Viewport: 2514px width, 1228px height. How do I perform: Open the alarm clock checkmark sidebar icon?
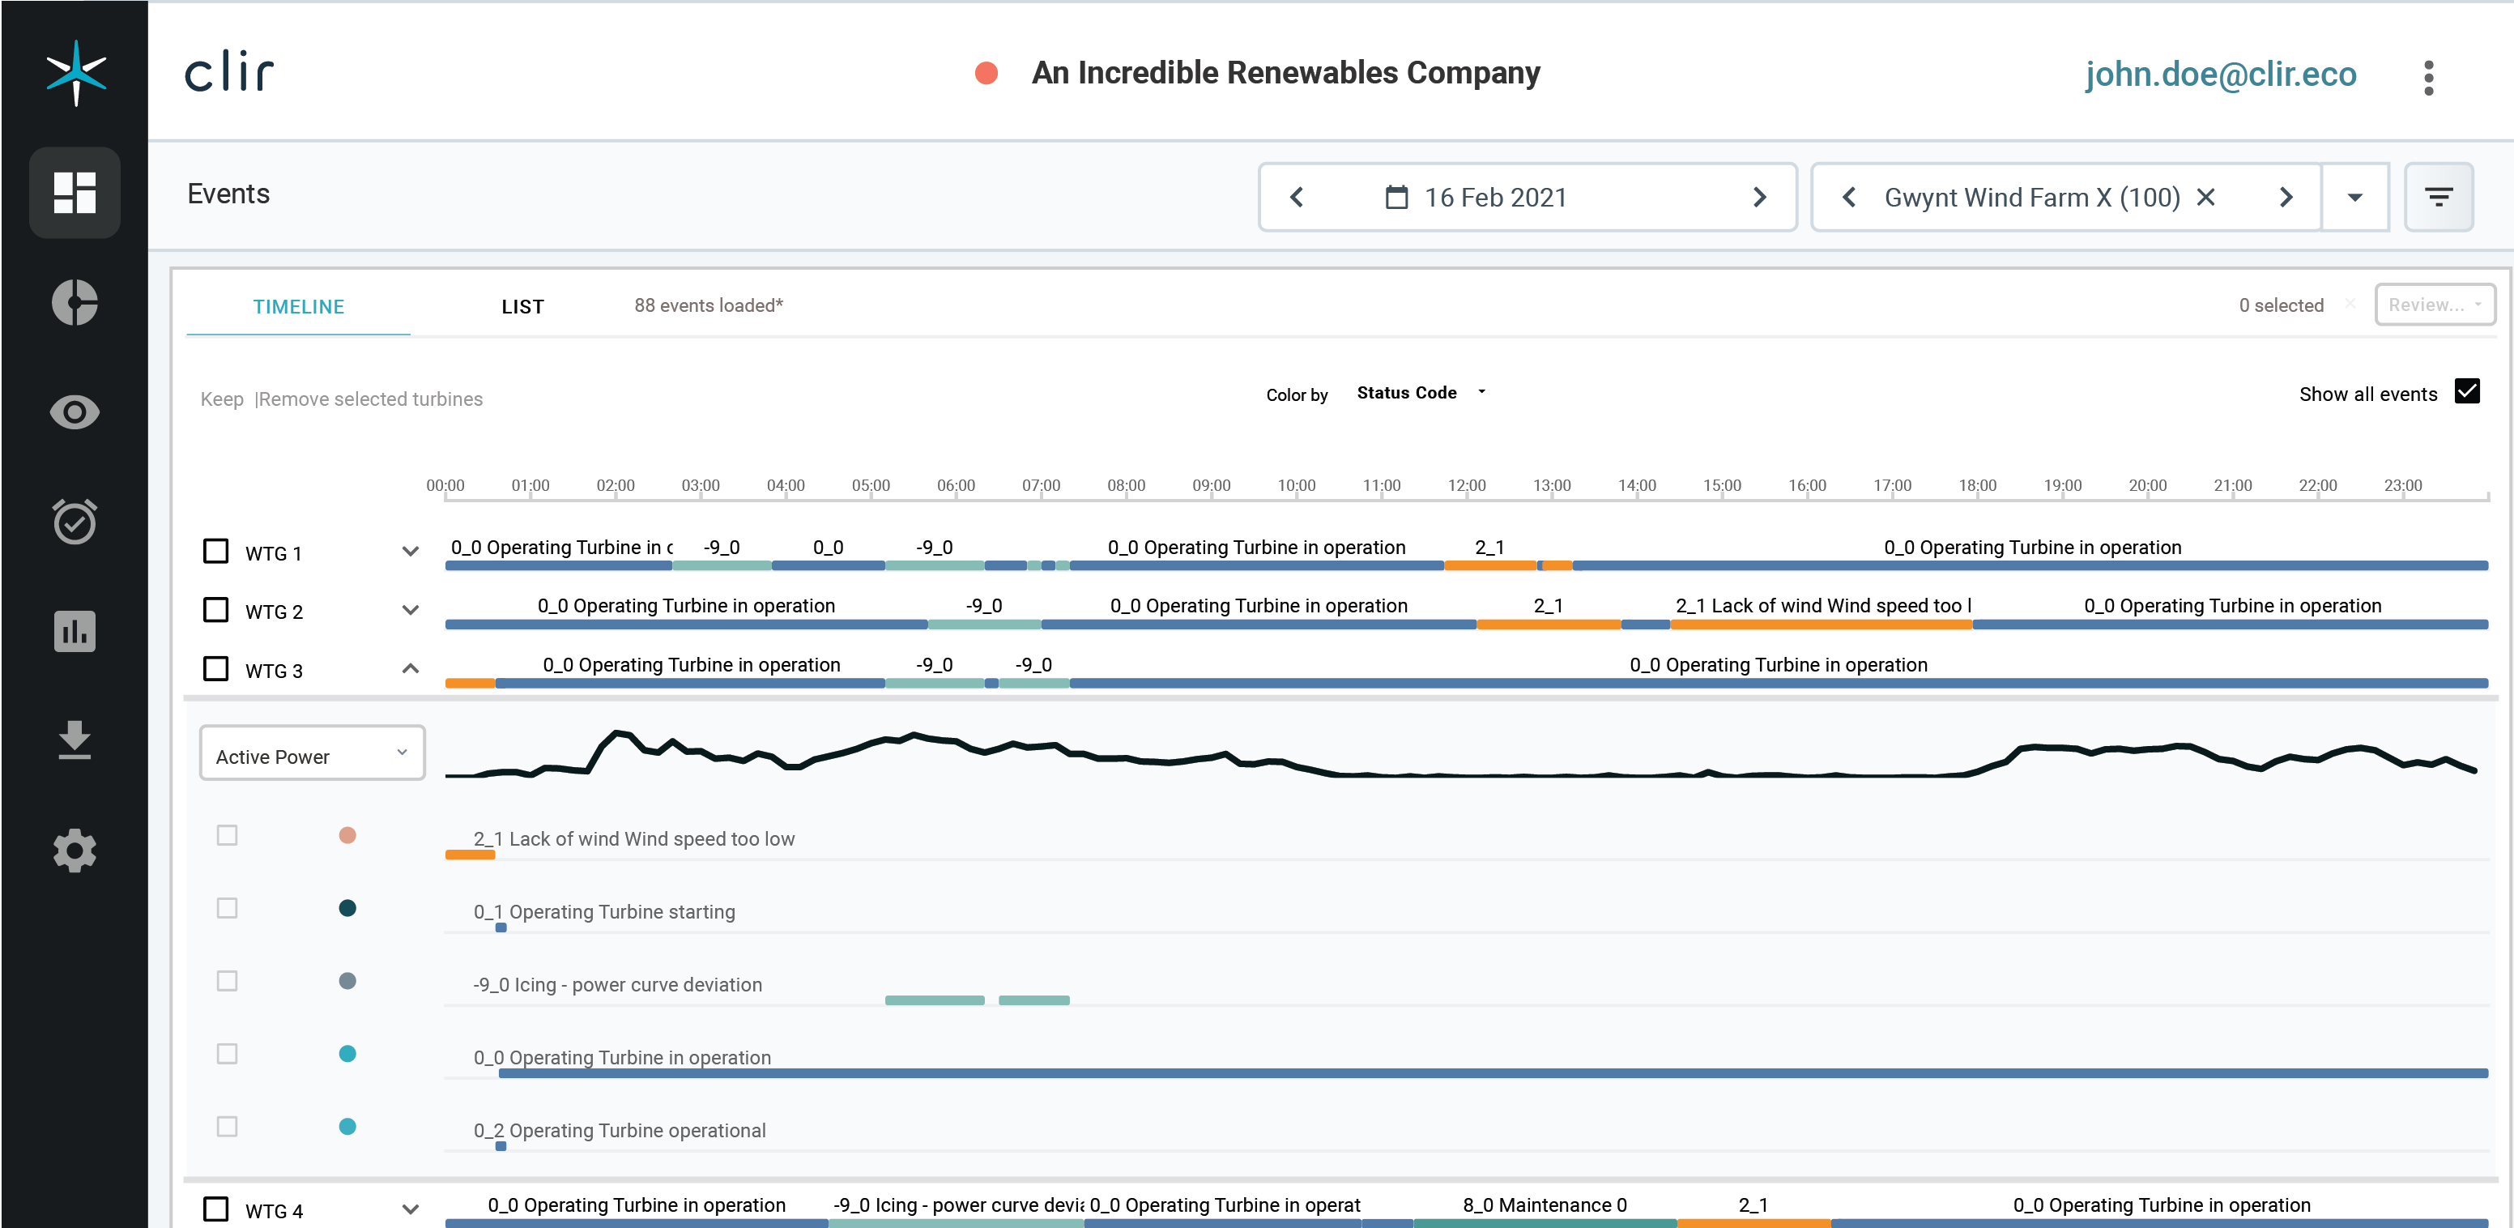click(x=75, y=522)
